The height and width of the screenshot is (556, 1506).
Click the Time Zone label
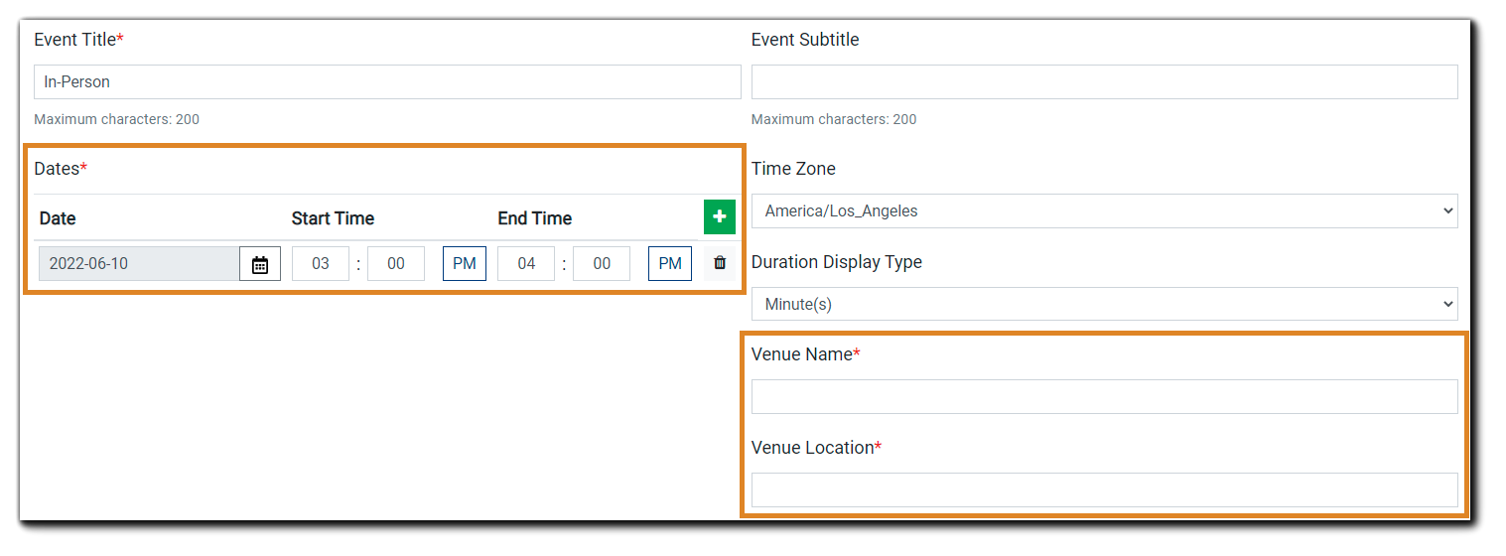tap(793, 169)
